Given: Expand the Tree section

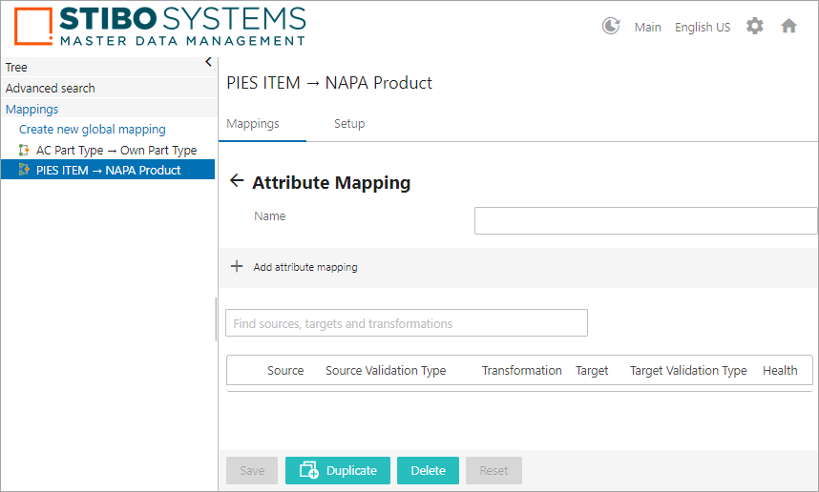Looking at the screenshot, I should pyautogui.click(x=17, y=68).
